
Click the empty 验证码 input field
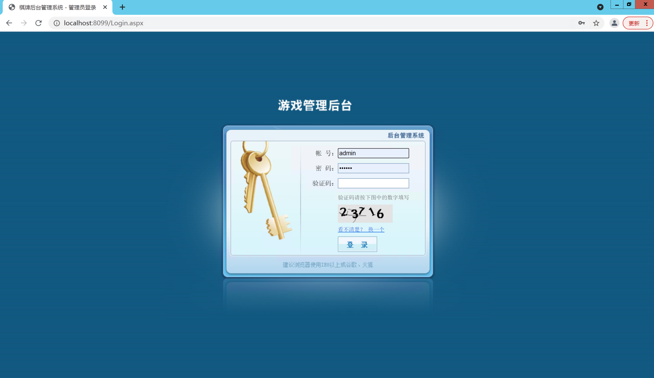(x=373, y=183)
